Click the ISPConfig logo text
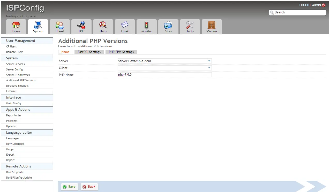 (25, 8)
